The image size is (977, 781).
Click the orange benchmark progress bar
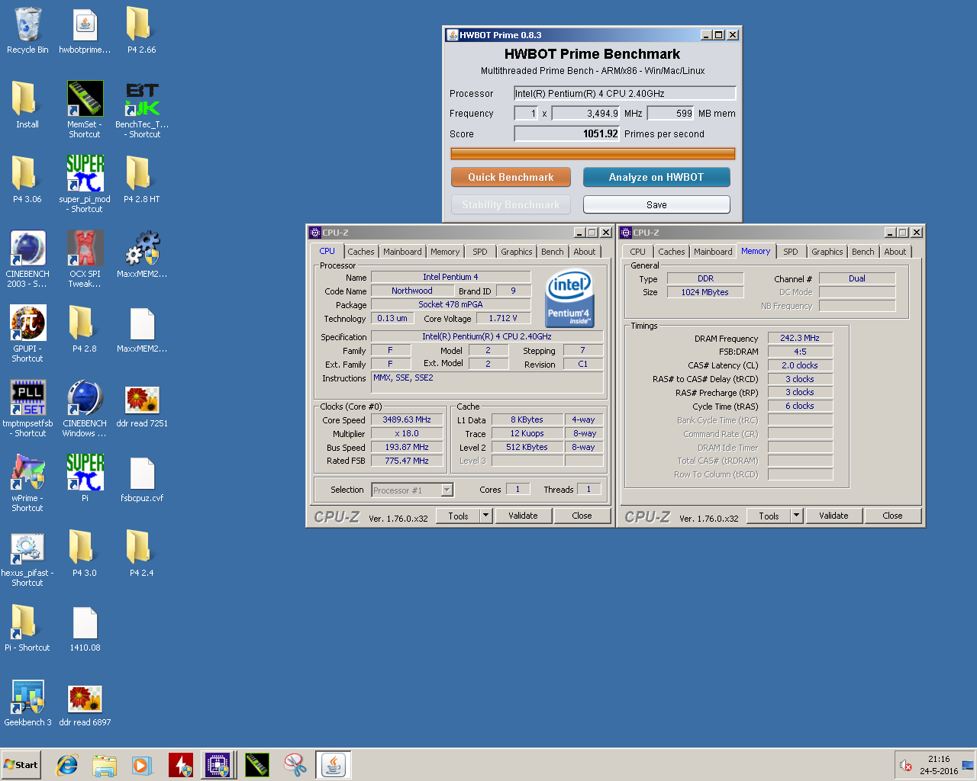(x=593, y=153)
